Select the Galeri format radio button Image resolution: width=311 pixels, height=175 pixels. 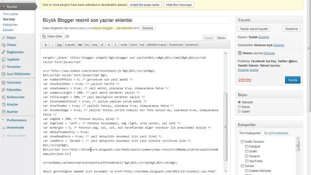point(239,111)
